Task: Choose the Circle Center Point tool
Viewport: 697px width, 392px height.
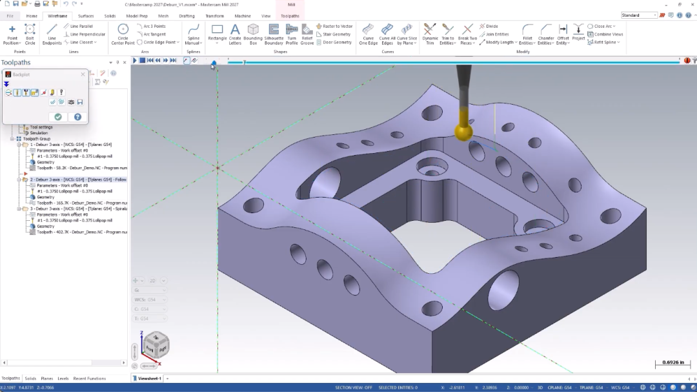Action: tap(123, 35)
